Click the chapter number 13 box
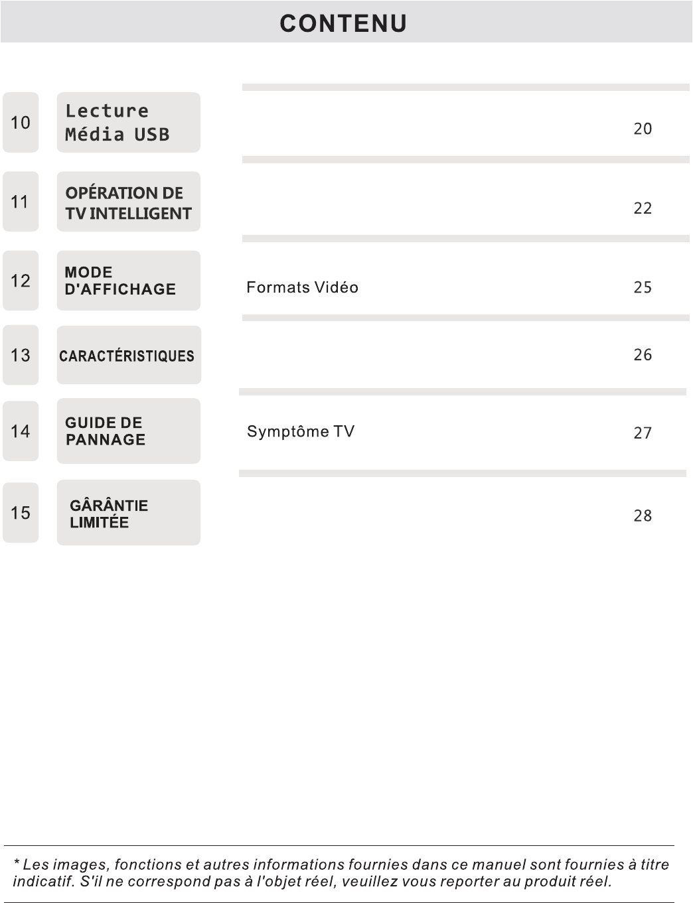The height and width of the screenshot is (903, 693). pos(21,355)
